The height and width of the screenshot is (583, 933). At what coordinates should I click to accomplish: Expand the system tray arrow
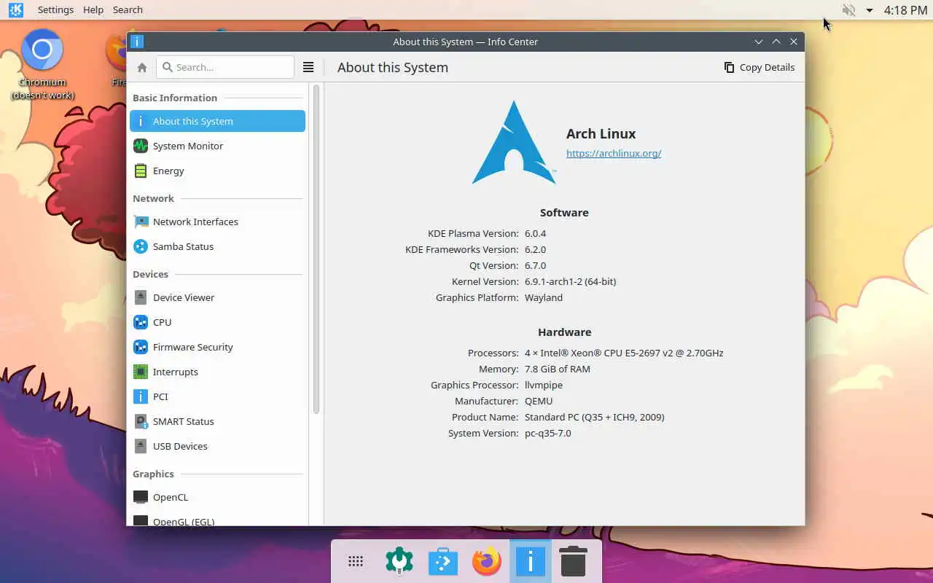(869, 10)
